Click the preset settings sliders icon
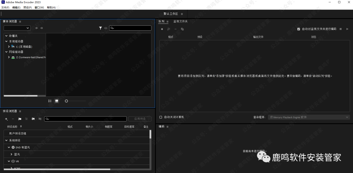This screenshot has height=173, width=353. (x=26, y=119)
